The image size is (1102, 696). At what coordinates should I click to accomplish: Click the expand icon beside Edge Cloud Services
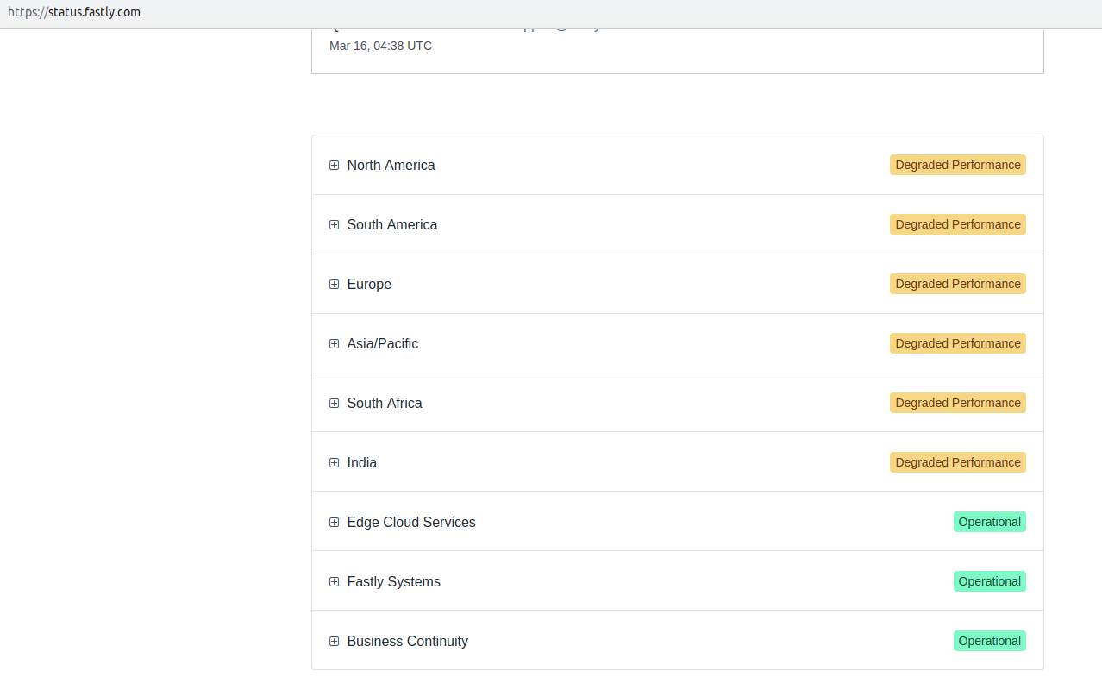point(335,522)
